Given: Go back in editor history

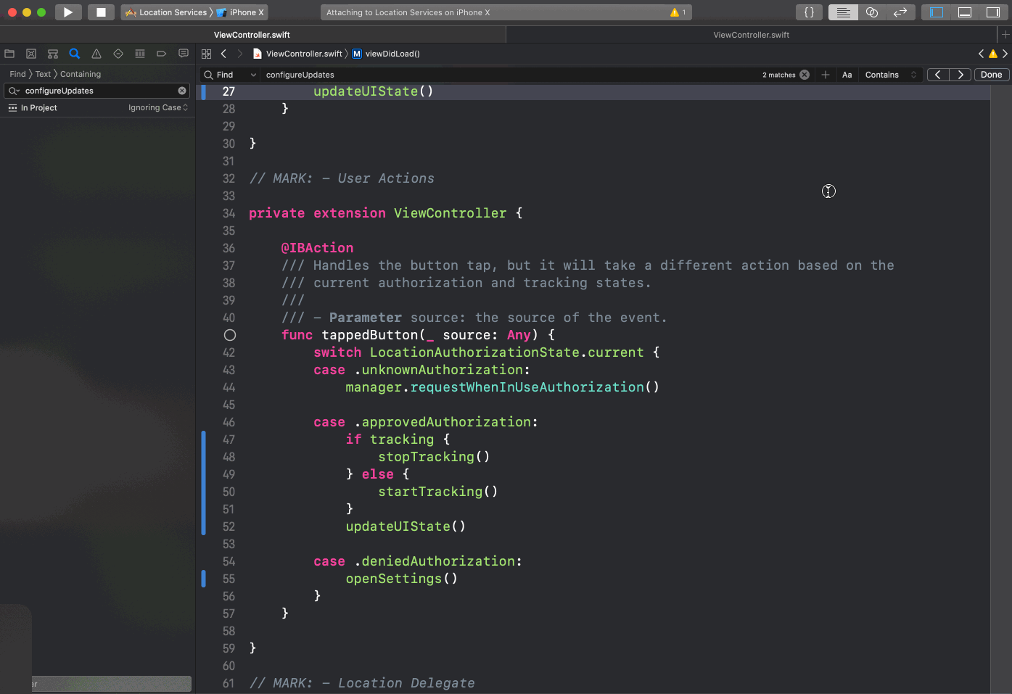Looking at the screenshot, I should point(223,54).
